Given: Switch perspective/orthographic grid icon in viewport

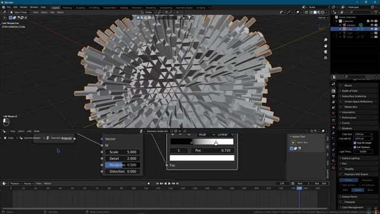Looking at the screenshot, I should click(x=325, y=58).
